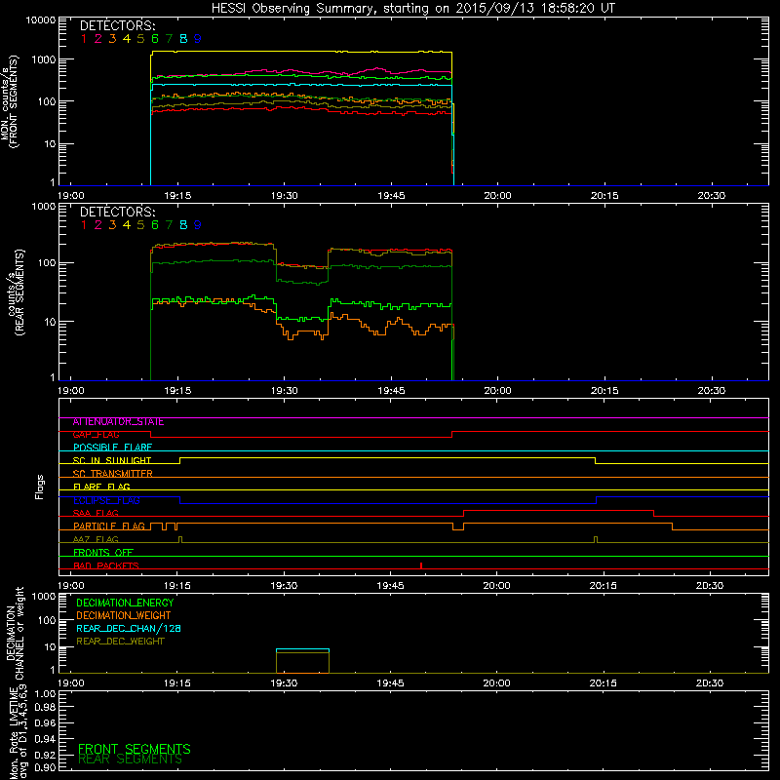
Task: Click the DECIMATION_ENERGY legend entry
Action: point(125,603)
